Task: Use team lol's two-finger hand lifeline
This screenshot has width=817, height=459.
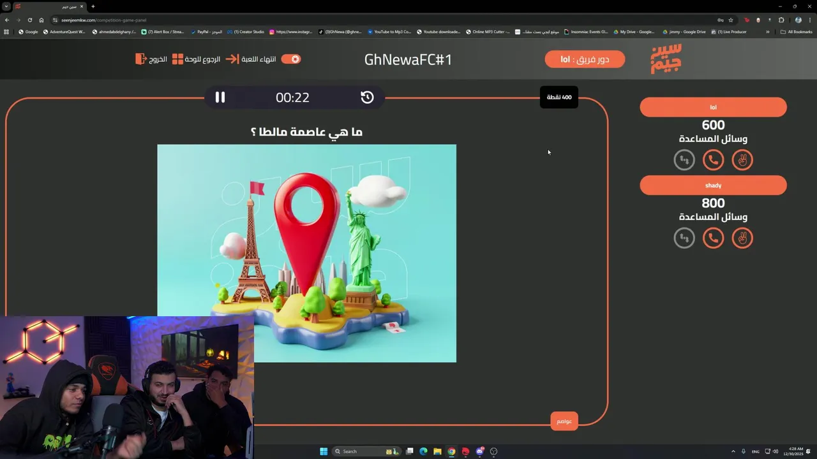Action: [x=742, y=160]
